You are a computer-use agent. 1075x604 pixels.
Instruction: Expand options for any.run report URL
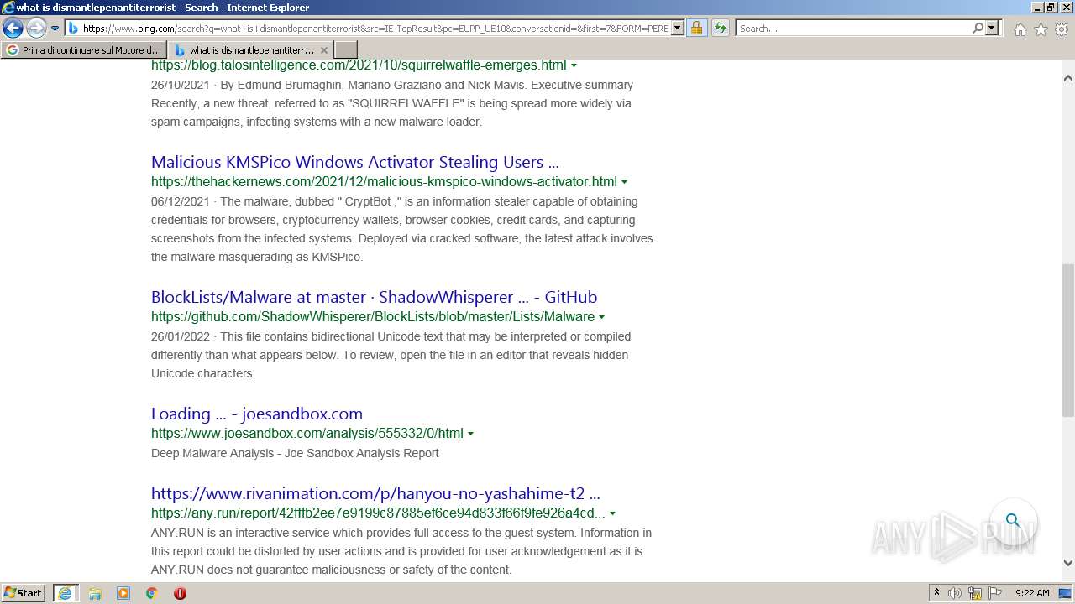[612, 513]
